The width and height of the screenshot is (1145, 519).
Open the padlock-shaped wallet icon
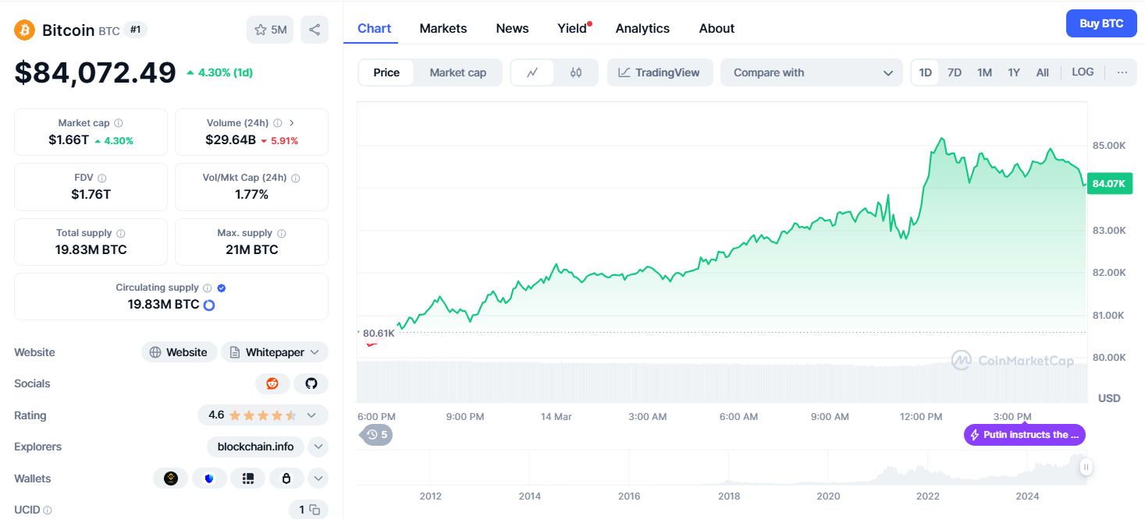[x=286, y=478]
